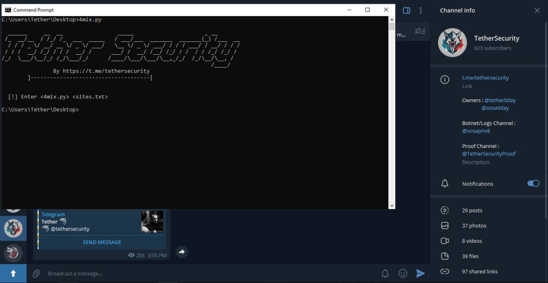The width and height of the screenshot is (548, 283).
Task: Open the 39 files section
Action: 470,256
